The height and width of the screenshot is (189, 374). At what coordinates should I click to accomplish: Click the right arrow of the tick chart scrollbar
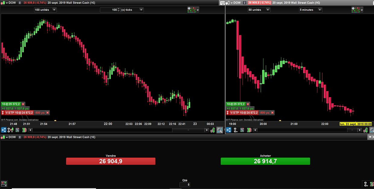coord(207,130)
